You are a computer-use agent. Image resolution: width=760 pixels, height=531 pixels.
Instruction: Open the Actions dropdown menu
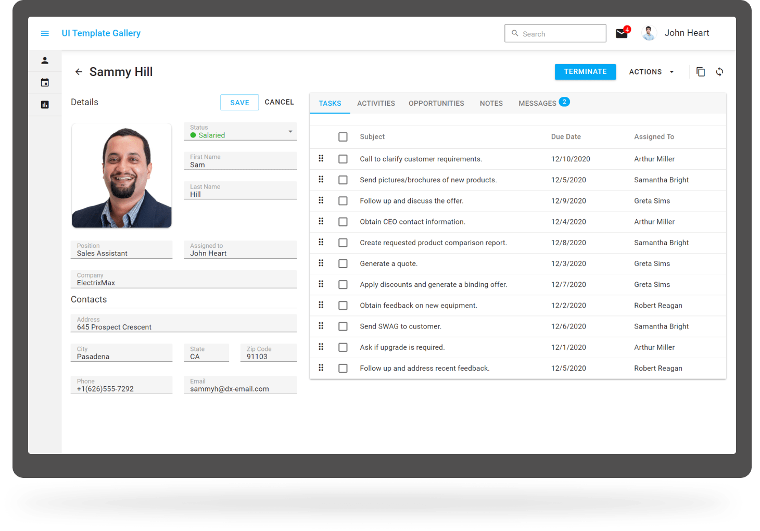point(651,72)
